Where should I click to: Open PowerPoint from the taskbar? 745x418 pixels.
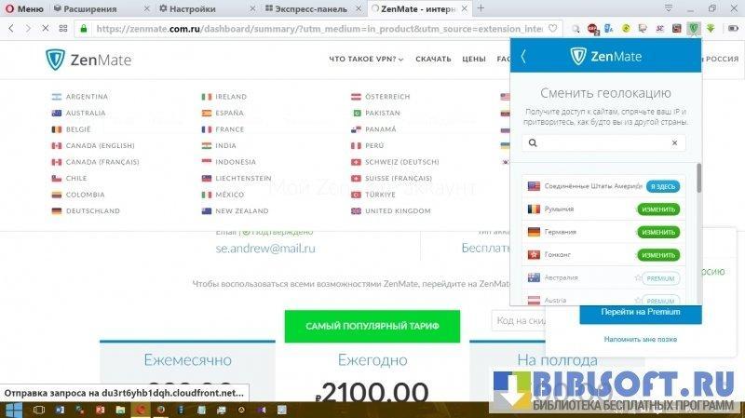click(x=101, y=410)
